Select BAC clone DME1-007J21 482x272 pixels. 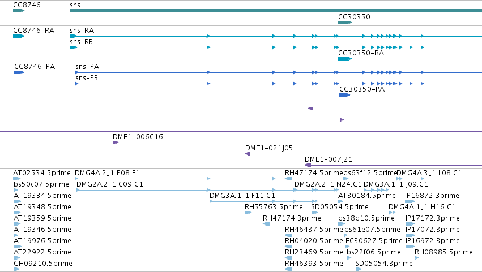[393, 165]
